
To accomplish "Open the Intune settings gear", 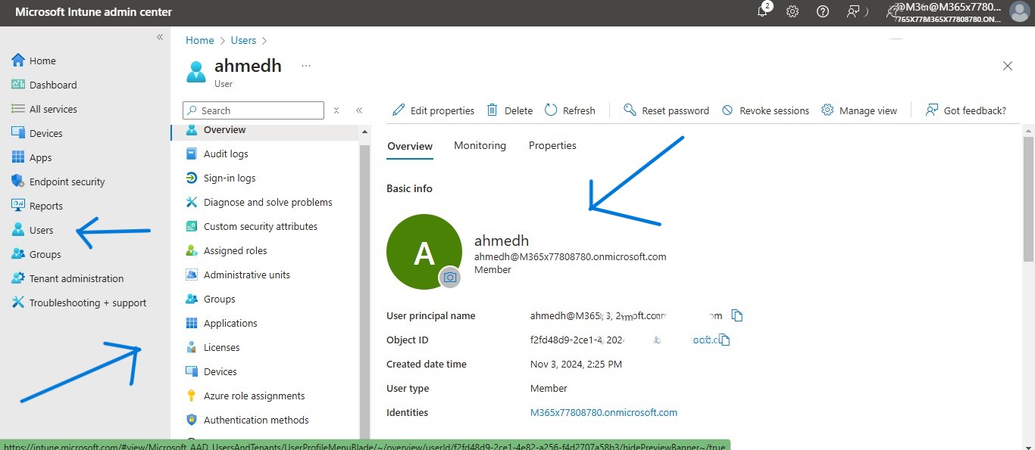I will (792, 11).
